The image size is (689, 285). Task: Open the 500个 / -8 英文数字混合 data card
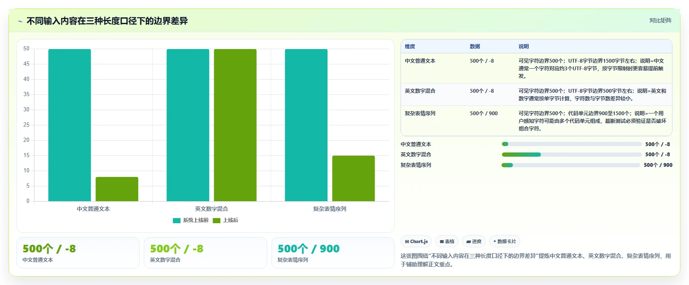click(205, 253)
